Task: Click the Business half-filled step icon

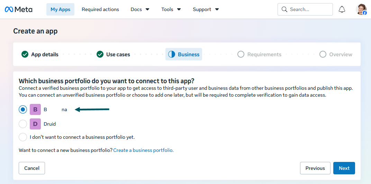Action: point(172,54)
